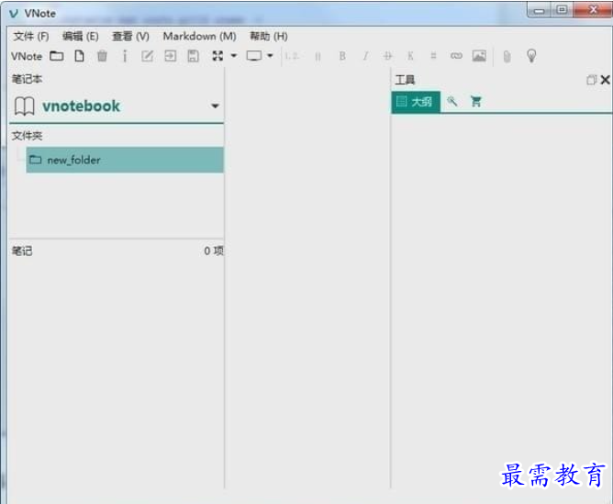This screenshot has height=504, width=613.
Task: Click the 笔记 notes label
Action: pos(22,251)
